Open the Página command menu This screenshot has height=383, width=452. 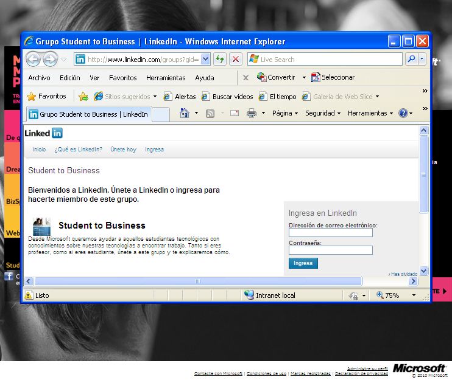pos(285,113)
